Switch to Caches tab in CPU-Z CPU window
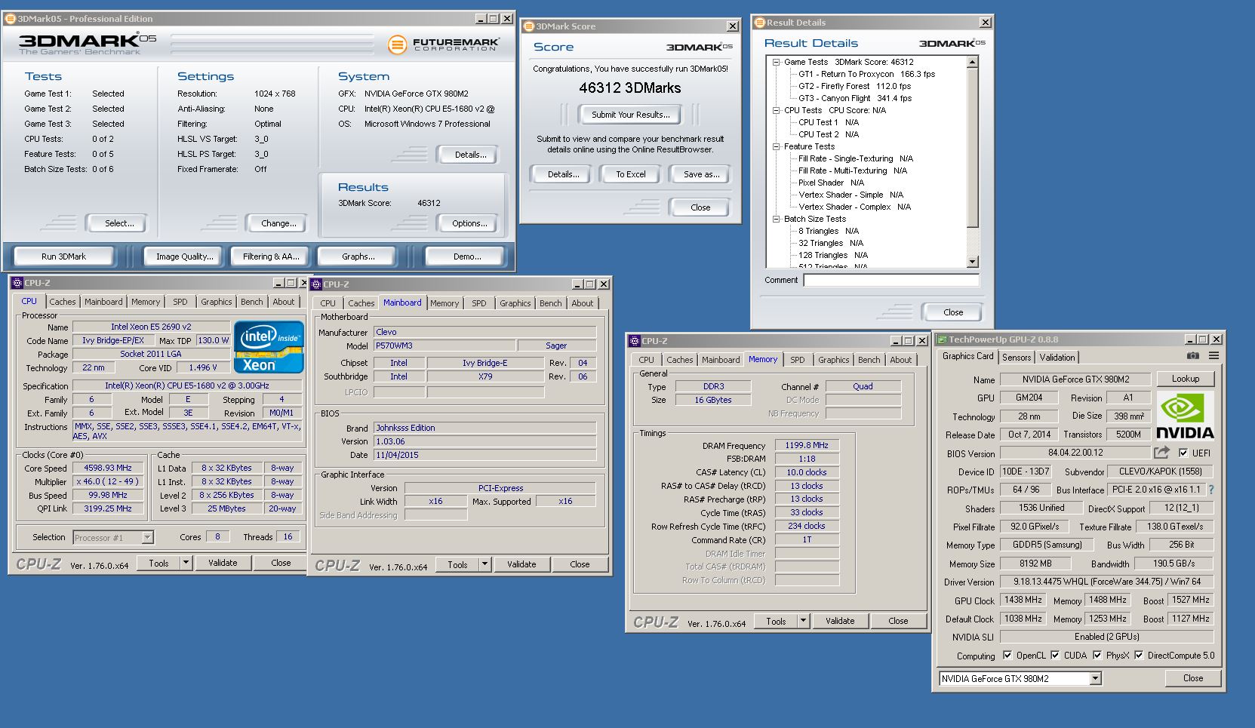This screenshot has width=1255, height=728. point(63,302)
